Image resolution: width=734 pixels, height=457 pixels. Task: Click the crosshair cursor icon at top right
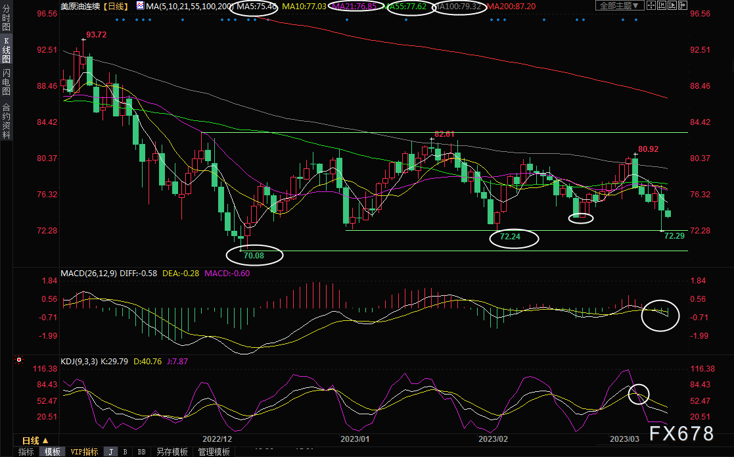651,6
